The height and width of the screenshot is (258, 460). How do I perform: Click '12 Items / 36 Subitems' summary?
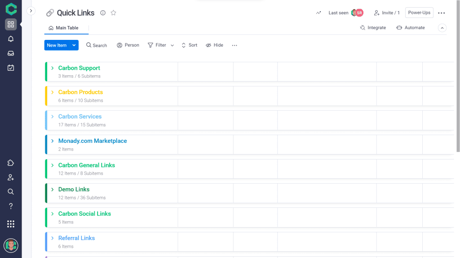pyautogui.click(x=82, y=198)
